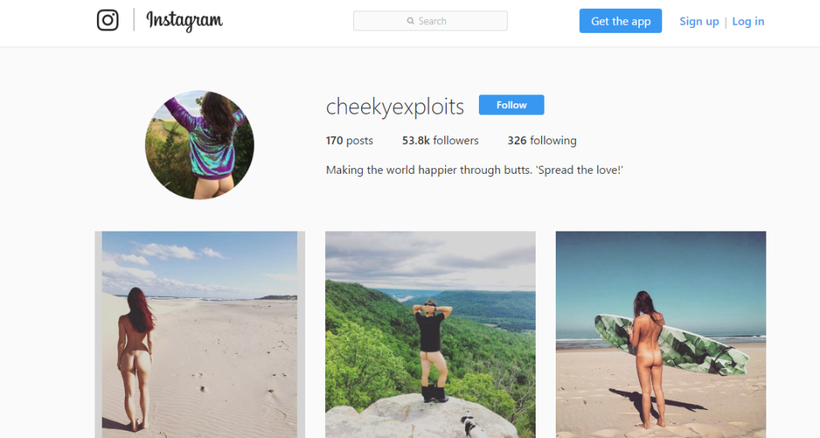Viewport: 820px width, 438px height.
Task: Open the middle post overlooking green valley
Action: pyautogui.click(x=430, y=335)
